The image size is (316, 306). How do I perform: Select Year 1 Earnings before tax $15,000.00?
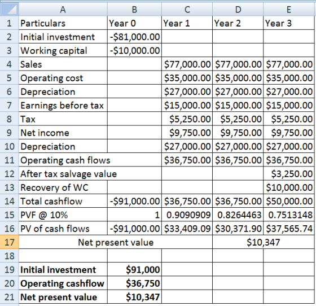click(x=187, y=105)
